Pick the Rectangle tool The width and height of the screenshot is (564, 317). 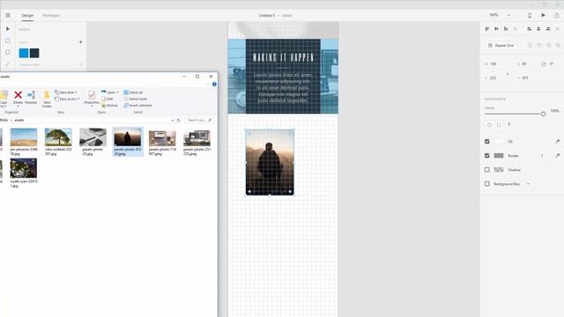[x=8, y=41]
